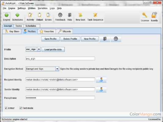Open the Logs menu
The height and width of the screenshot is (122, 163).
[52, 8]
